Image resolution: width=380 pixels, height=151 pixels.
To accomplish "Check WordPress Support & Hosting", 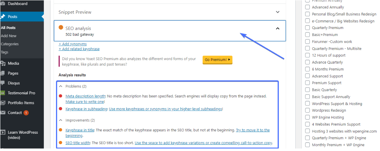I will pyautogui.click(x=307, y=104).
